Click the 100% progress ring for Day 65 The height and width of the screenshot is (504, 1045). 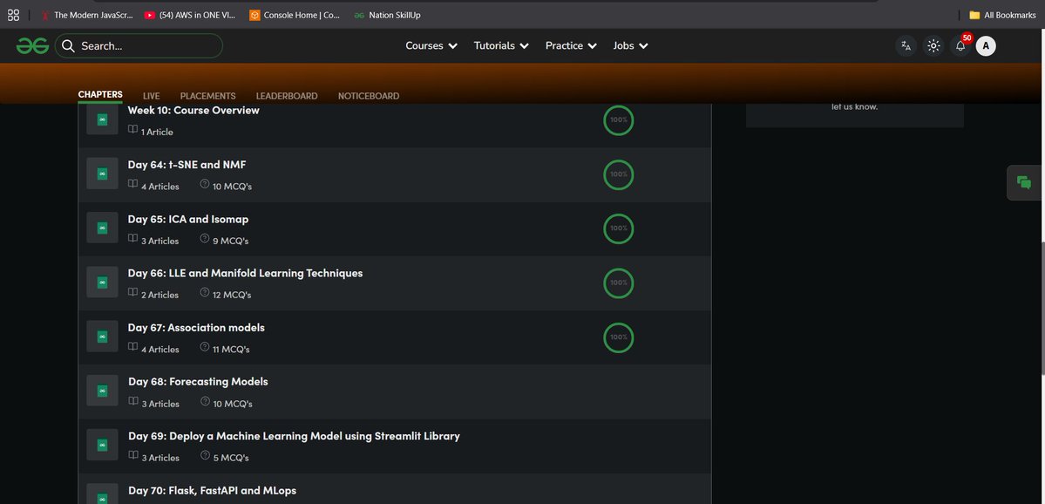tap(619, 228)
